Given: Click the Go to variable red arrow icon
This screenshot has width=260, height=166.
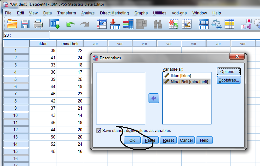Looking at the screenshot, I should pyautogui.click(x=115, y=24).
